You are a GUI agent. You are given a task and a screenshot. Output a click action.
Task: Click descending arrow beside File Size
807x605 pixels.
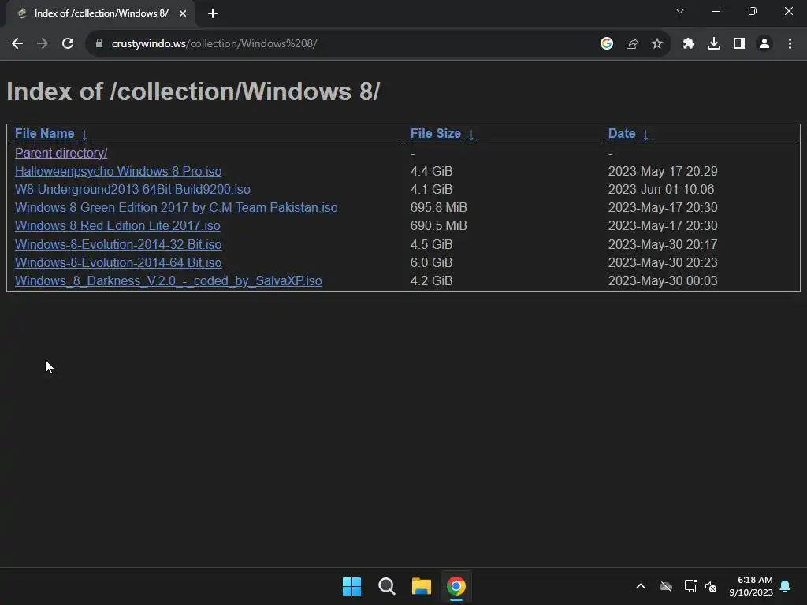[471, 135]
